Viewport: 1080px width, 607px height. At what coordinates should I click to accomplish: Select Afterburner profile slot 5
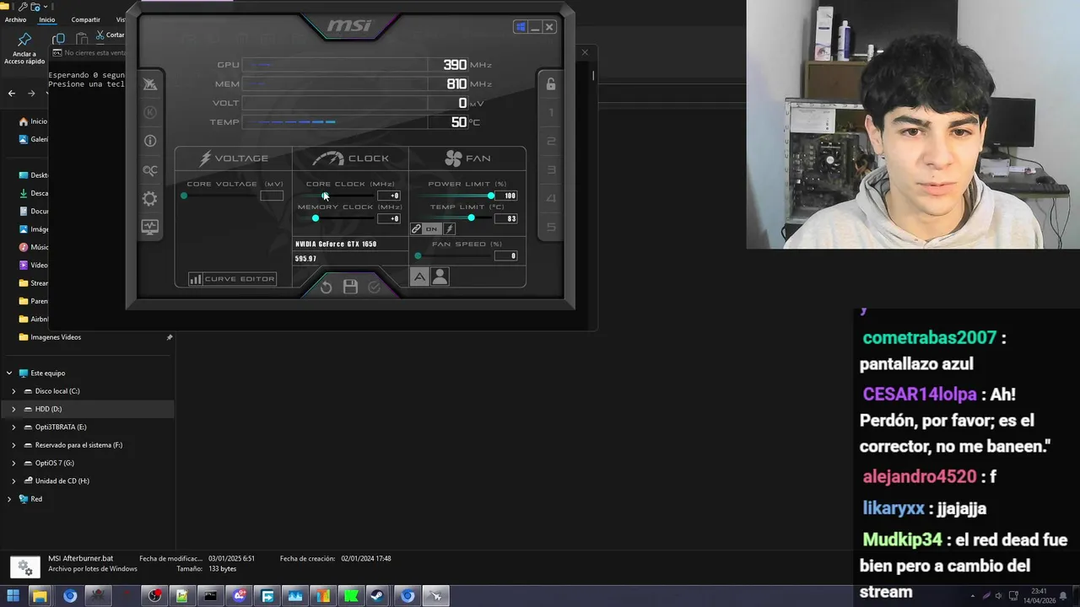pyautogui.click(x=551, y=227)
